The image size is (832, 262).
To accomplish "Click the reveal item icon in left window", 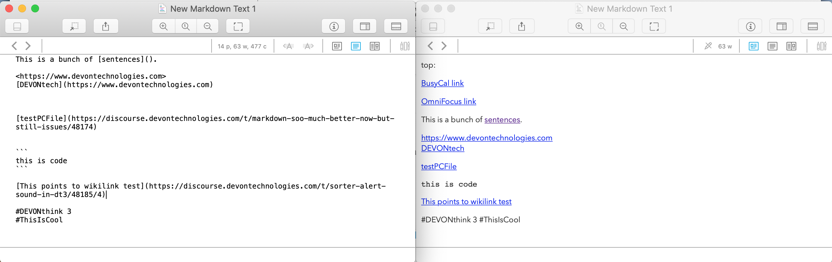I will (x=74, y=26).
